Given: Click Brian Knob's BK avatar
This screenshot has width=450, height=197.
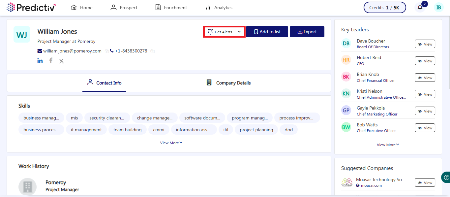Looking at the screenshot, I should click(346, 77).
